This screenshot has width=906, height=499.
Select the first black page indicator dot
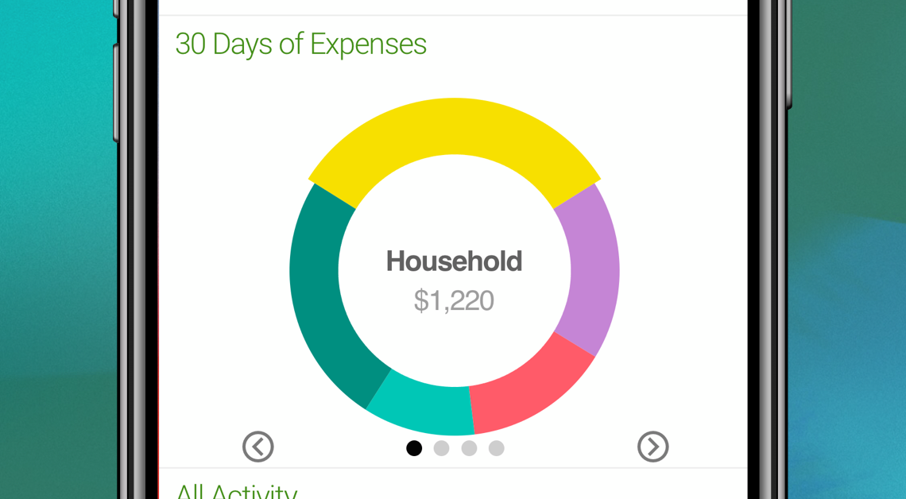tap(414, 448)
